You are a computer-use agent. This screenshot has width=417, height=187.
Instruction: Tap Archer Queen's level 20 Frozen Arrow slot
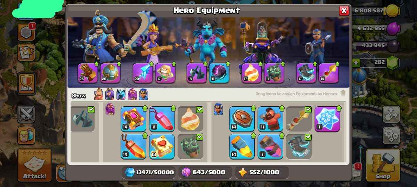point(143,73)
